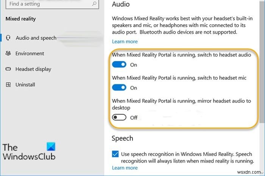
Task: Click the vertical scrollbar thumb
Action: click(262, 62)
